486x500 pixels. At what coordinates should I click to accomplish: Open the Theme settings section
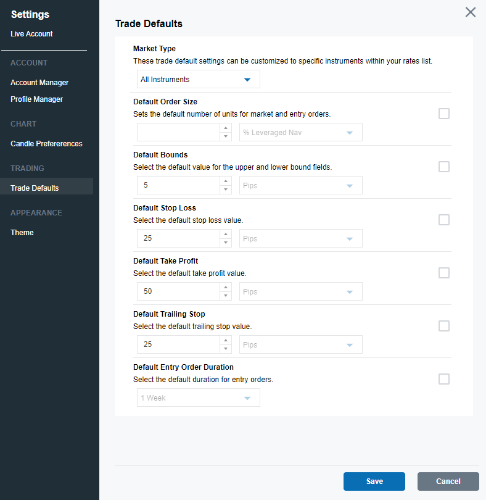(22, 232)
